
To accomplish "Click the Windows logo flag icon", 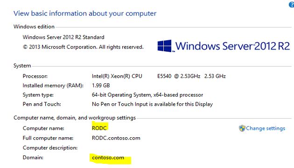I will (x=164, y=46).
